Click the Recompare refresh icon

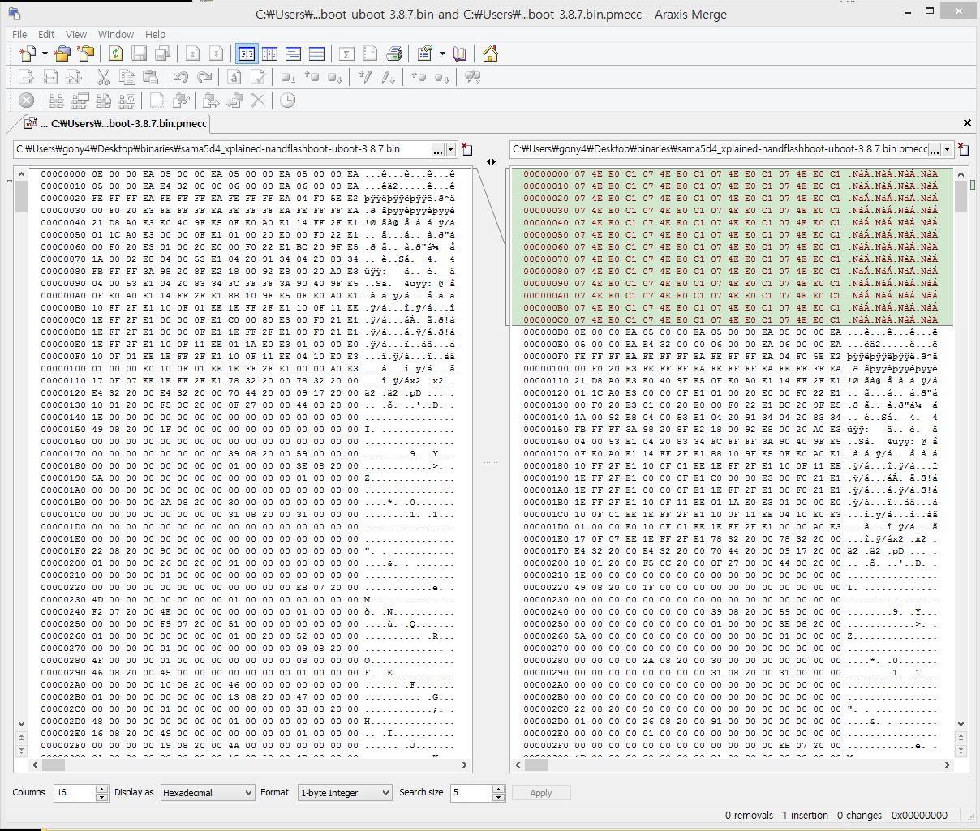[115, 54]
